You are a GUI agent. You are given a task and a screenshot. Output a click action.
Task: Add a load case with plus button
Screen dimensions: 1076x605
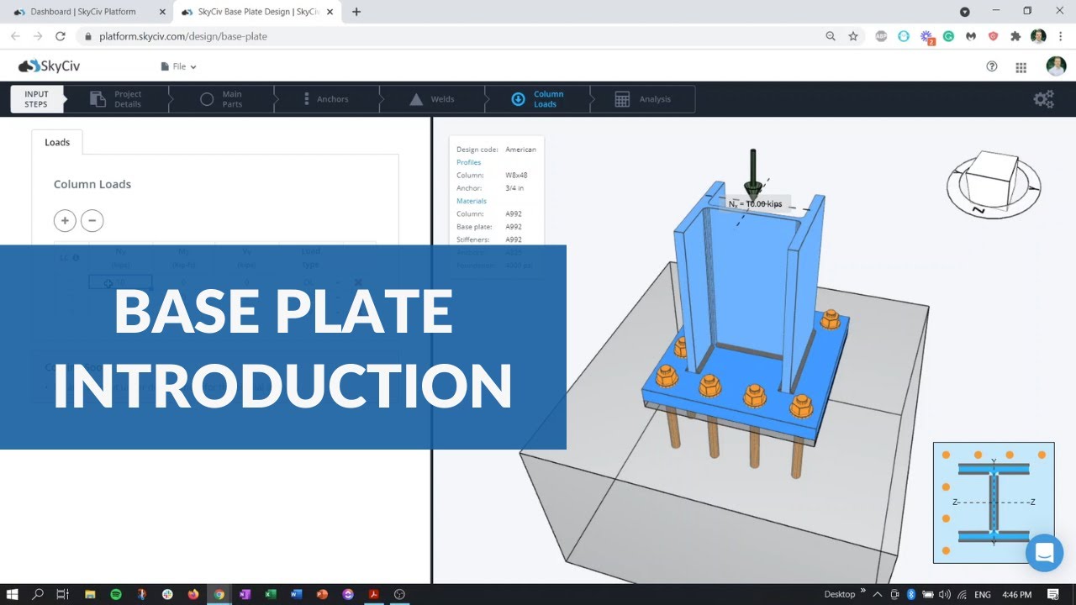click(65, 221)
